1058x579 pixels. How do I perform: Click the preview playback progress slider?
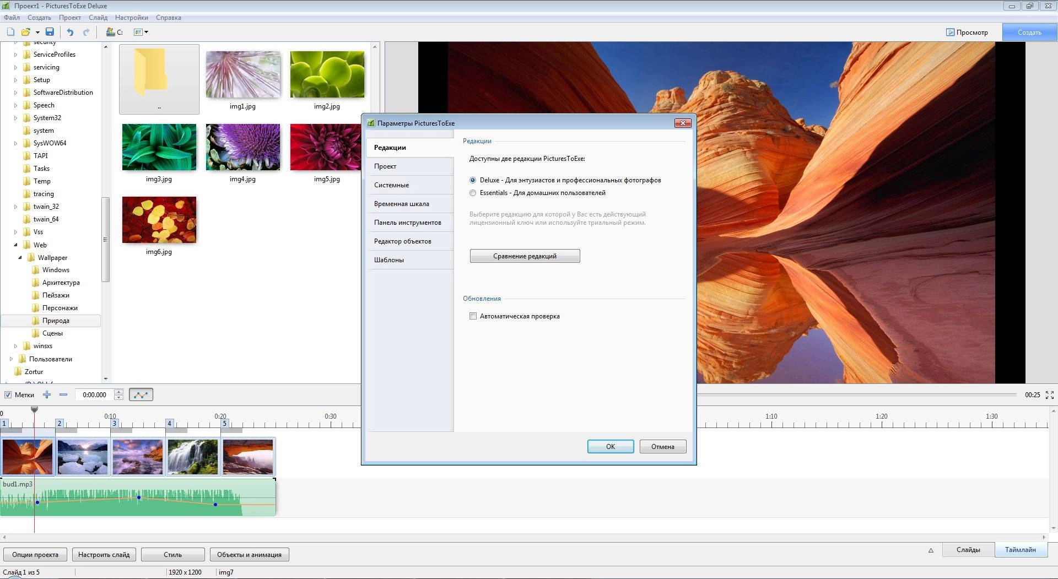pos(857,394)
